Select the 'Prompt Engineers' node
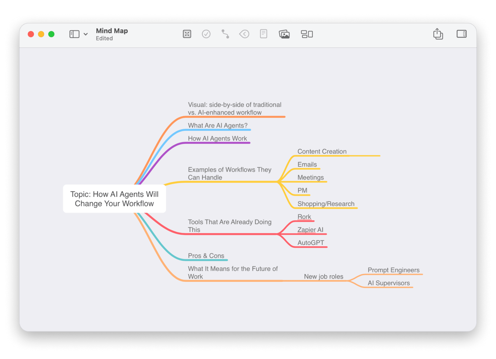This screenshot has width=496, height=359. coord(394,270)
